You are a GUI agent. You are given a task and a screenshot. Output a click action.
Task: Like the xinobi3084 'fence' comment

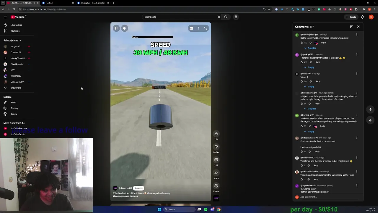[x=302, y=81]
